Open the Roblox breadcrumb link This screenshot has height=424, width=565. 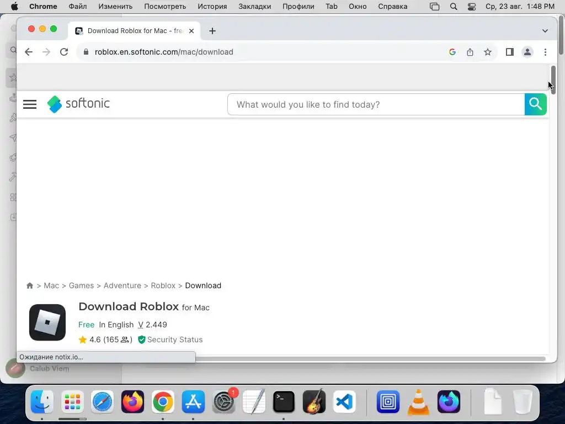pos(163,285)
